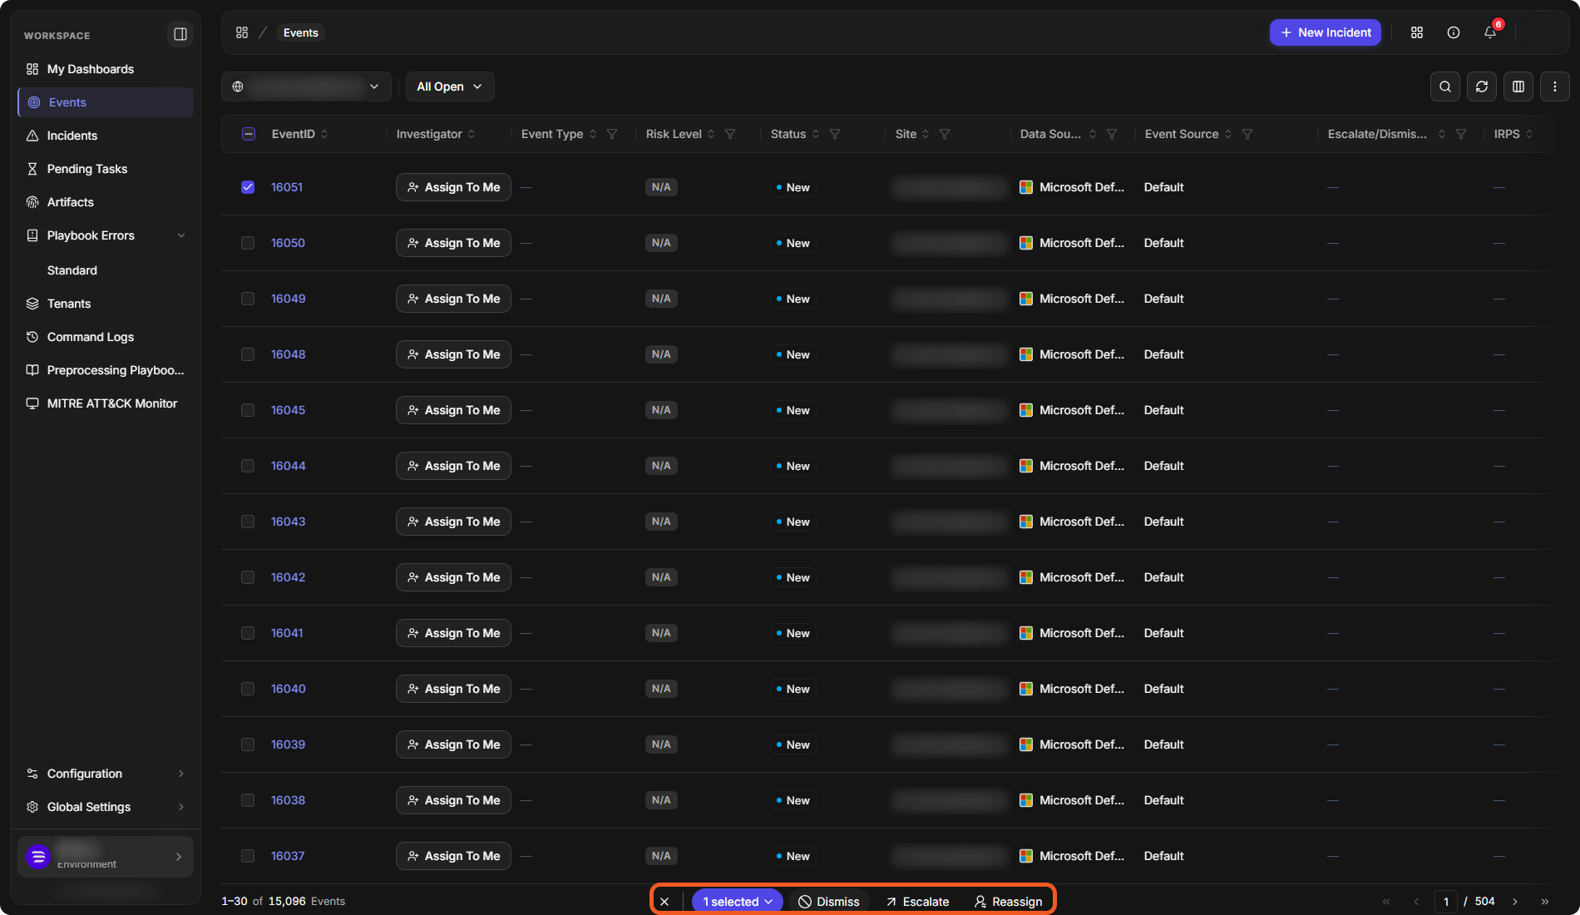Collapse the workspace sidebar panel icon

[180, 34]
